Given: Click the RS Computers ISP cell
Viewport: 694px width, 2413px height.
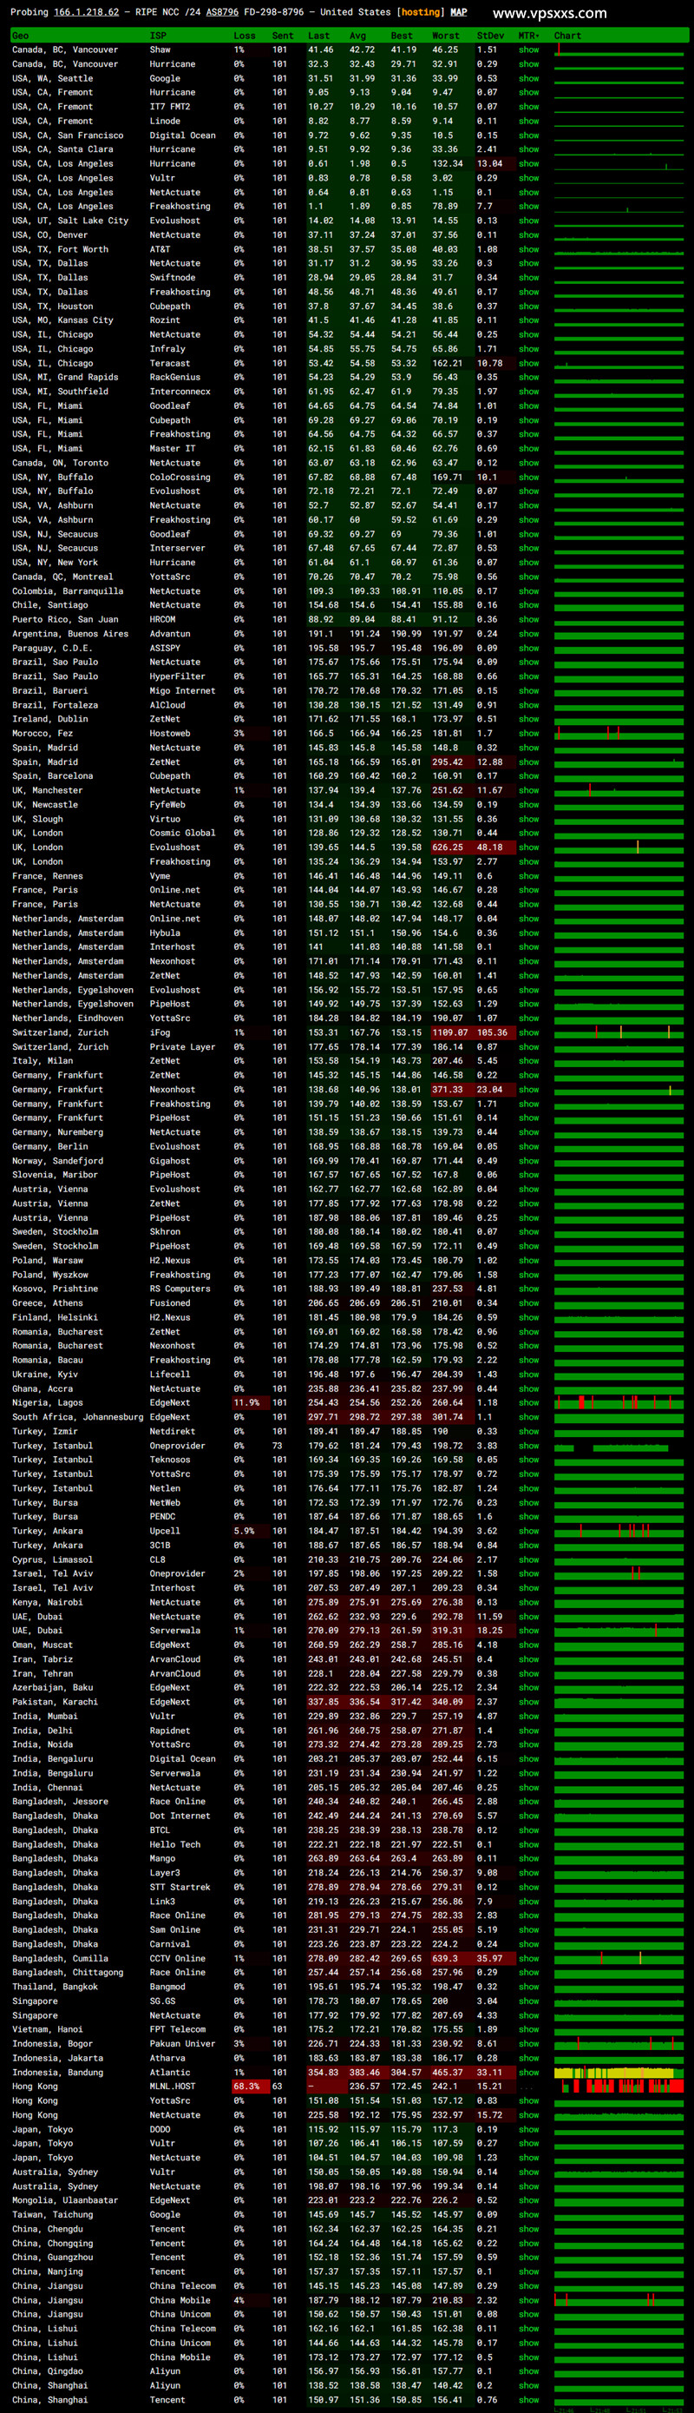Looking at the screenshot, I should (x=180, y=1289).
